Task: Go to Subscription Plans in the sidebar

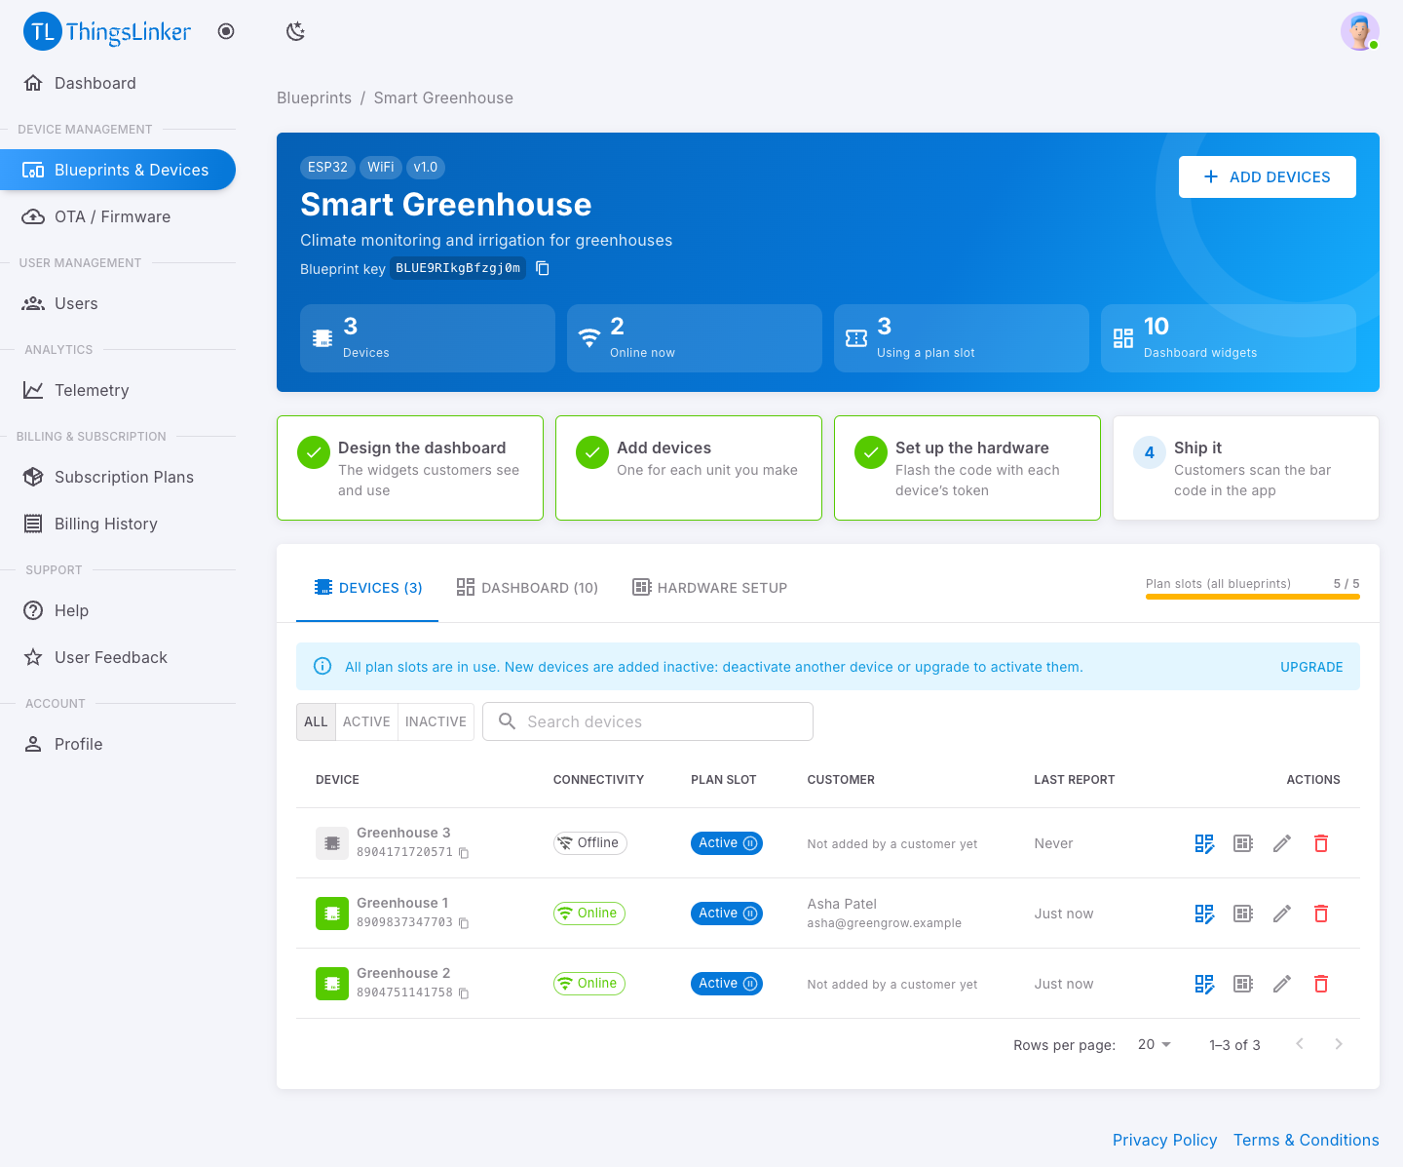Action: (118, 477)
